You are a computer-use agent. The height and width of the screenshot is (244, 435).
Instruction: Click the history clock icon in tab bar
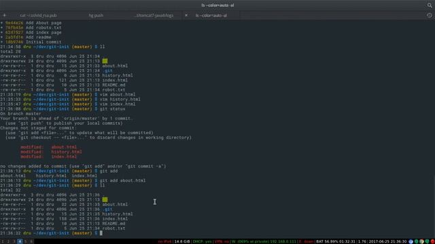coord(430,16)
